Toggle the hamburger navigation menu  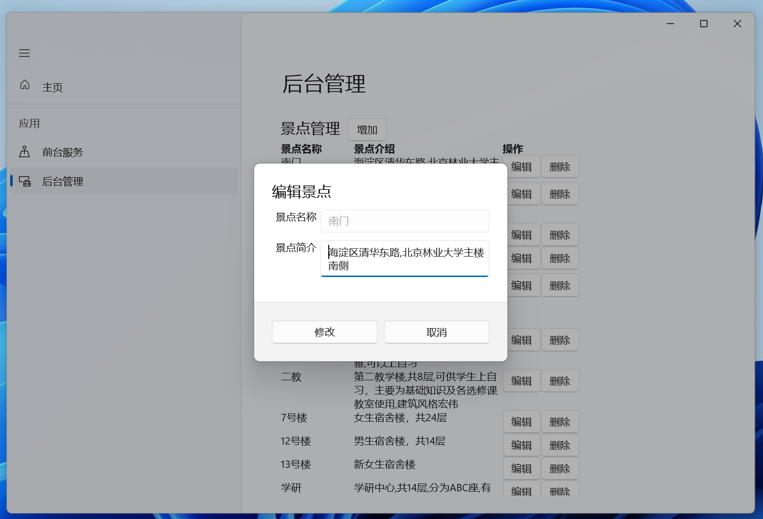coord(24,53)
